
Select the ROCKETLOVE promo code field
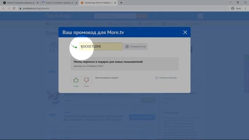click(101, 47)
